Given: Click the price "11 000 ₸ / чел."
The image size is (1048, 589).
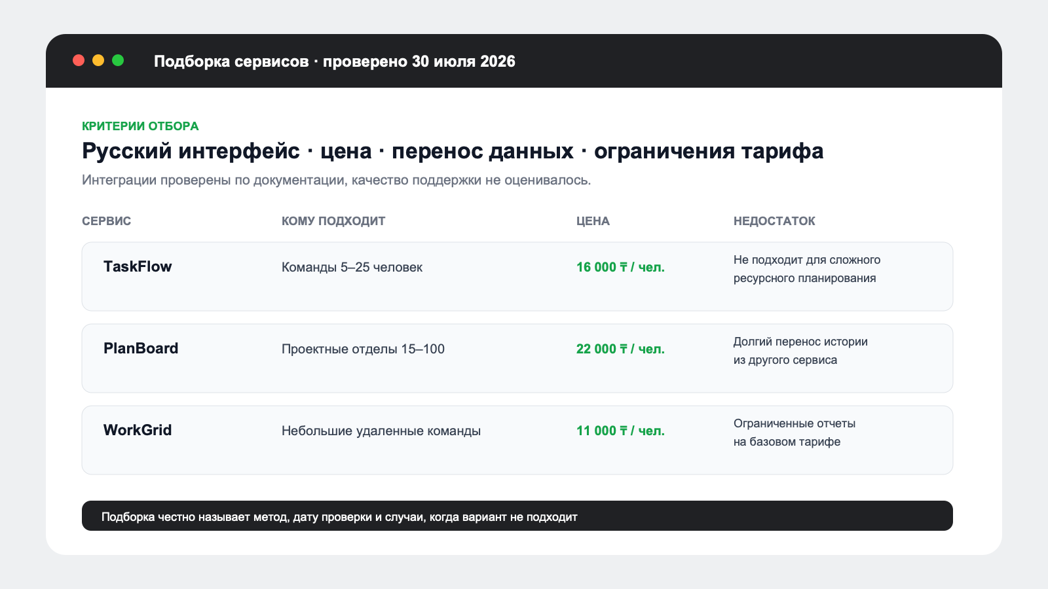Looking at the screenshot, I should tap(620, 431).
